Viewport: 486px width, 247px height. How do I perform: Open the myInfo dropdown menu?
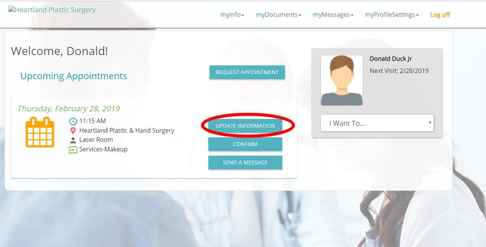(232, 15)
